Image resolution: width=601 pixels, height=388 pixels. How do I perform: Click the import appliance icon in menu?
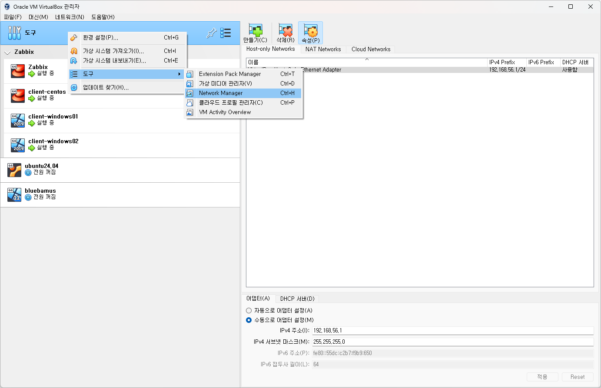pyautogui.click(x=74, y=51)
